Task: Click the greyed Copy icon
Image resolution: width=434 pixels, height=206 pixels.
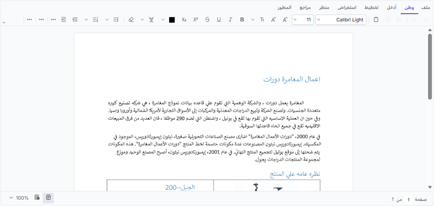Action: tap(388, 19)
